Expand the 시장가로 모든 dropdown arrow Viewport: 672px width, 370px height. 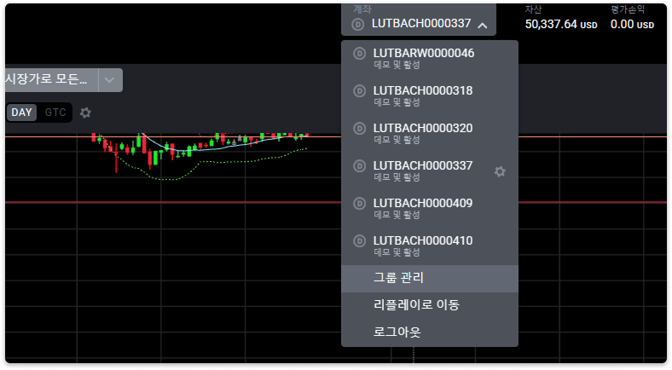(110, 80)
